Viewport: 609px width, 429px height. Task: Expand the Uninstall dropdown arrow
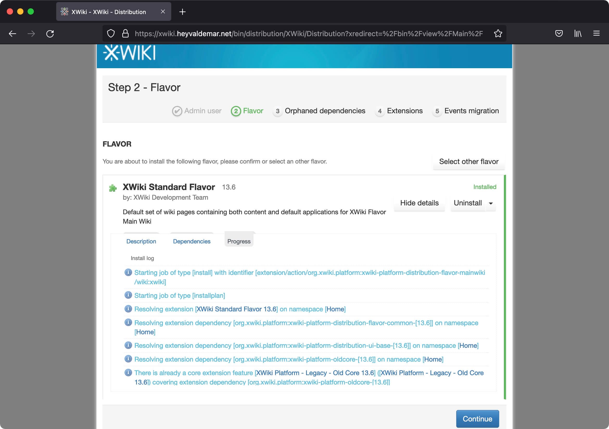[491, 203]
